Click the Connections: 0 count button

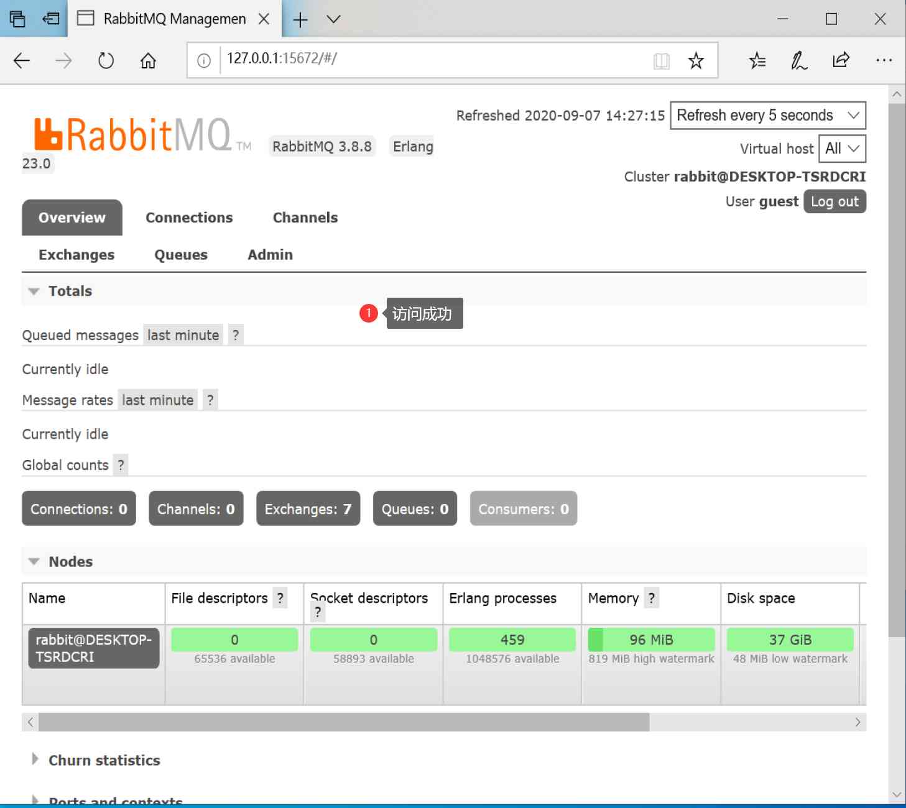tap(79, 509)
